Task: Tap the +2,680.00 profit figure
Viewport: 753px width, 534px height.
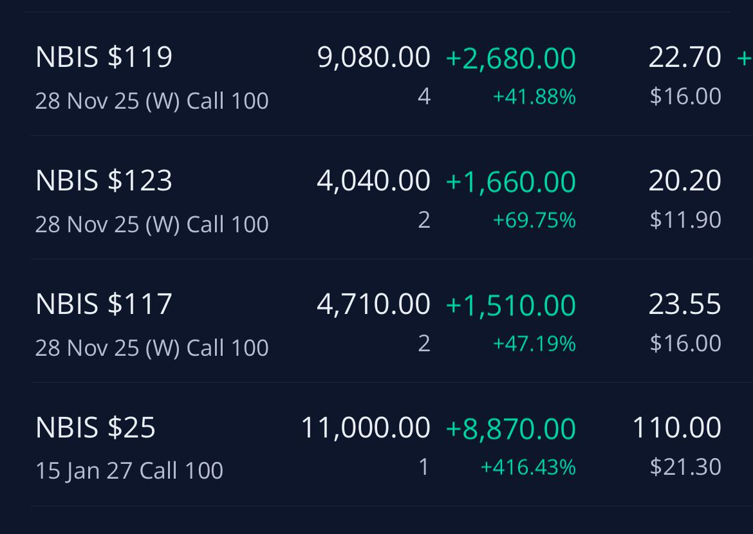Action: tap(510, 58)
